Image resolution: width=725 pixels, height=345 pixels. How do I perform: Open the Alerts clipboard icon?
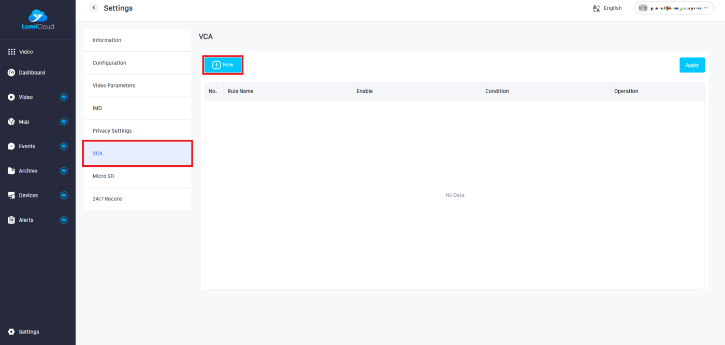coord(11,220)
